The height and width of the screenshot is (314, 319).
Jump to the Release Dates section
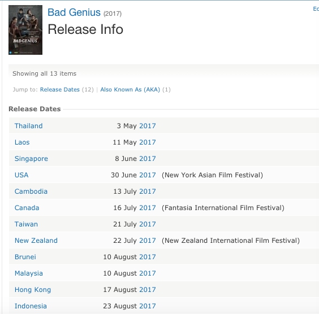(x=59, y=90)
